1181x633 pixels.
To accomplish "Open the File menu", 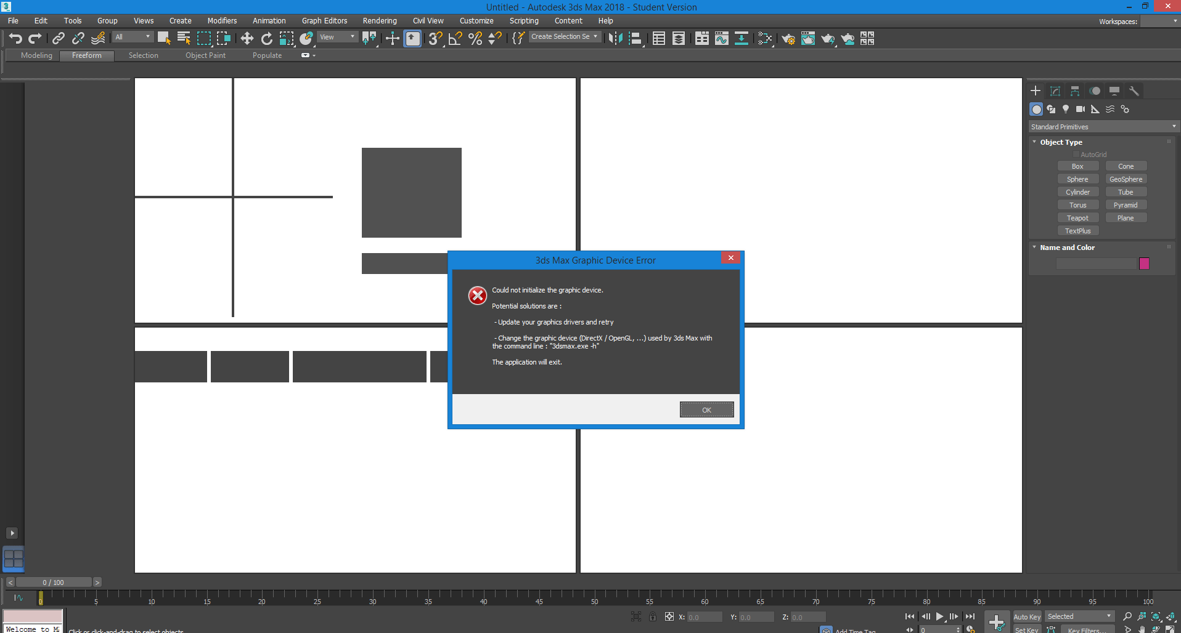I will 13,20.
